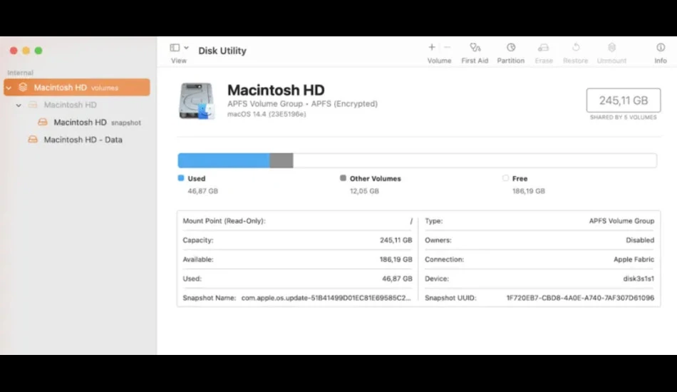Click the white Free legend swatch

505,178
